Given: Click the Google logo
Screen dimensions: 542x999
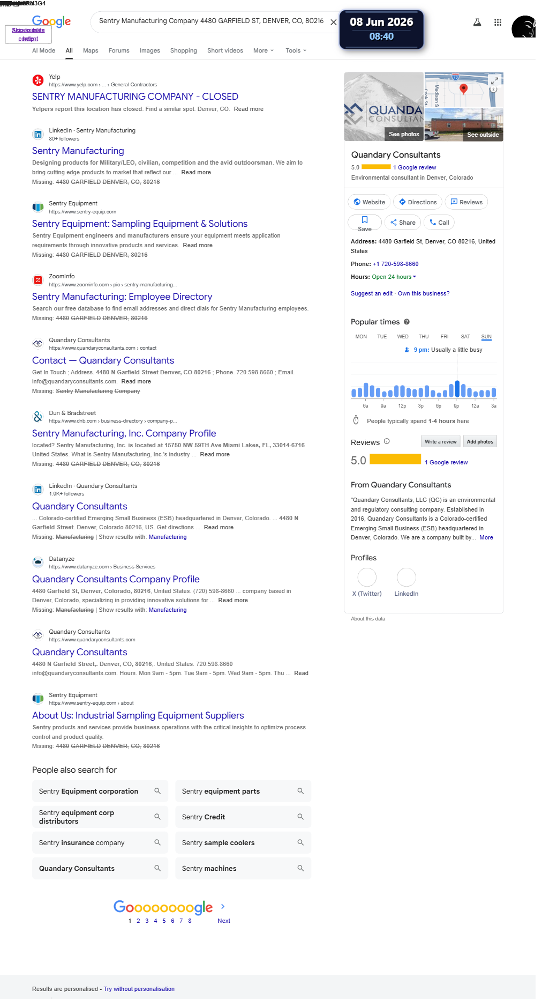Looking at the screenshot, I should (51, 21).
